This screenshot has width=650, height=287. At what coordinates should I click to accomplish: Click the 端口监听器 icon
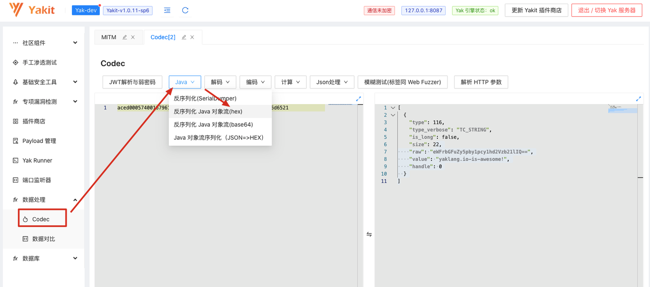tap(15, 180)
